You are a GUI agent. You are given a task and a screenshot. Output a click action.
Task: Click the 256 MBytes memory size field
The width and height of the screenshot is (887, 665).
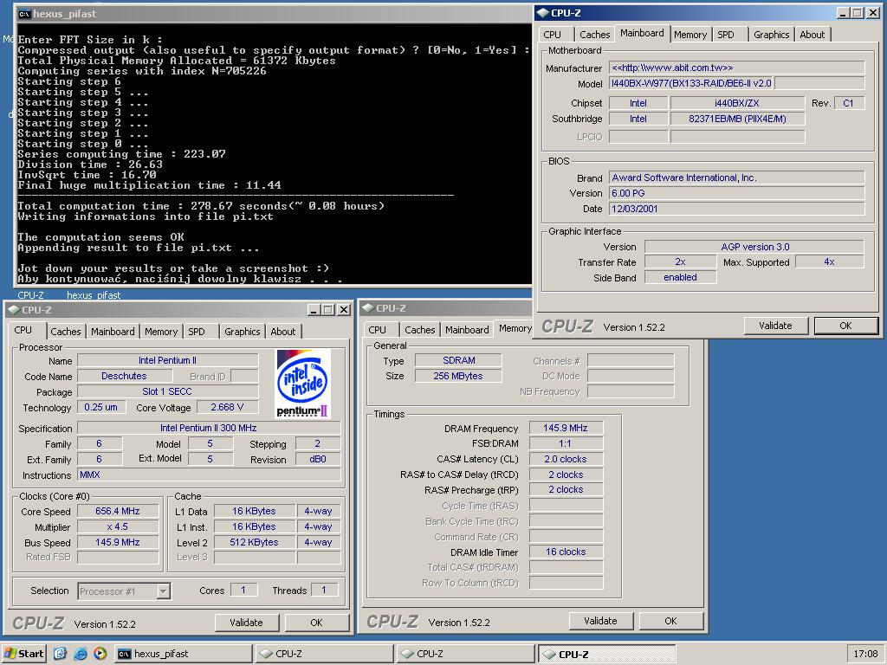point(459,376)
